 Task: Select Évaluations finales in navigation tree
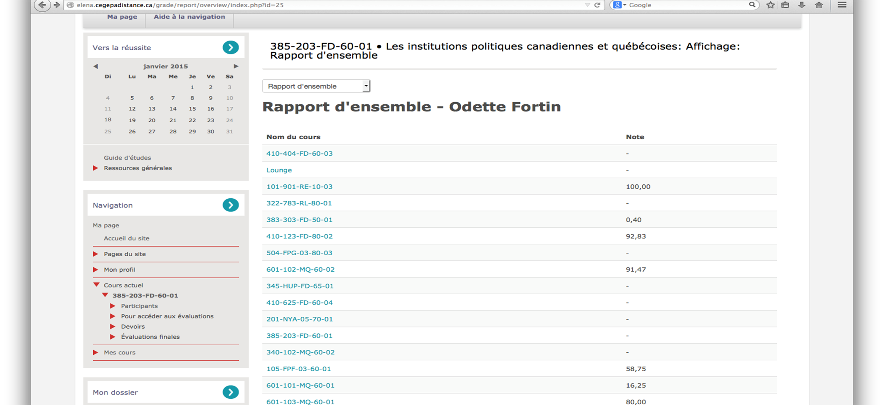click(150, 337)
